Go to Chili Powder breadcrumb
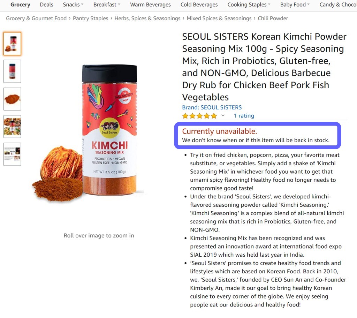Screen dimensions: 357x318 (x=273, y=18)
